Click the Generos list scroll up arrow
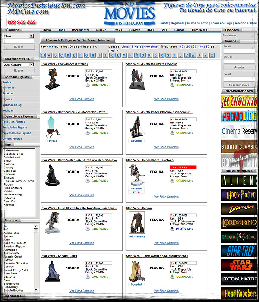Image resolution: width=259 pixels, height=302 pixels. (36, 226)
